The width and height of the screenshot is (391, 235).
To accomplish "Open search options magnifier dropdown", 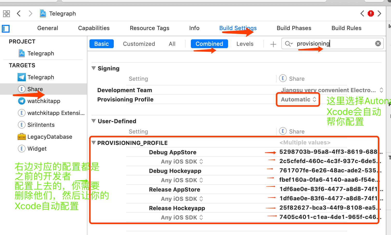I will [289, 43].
